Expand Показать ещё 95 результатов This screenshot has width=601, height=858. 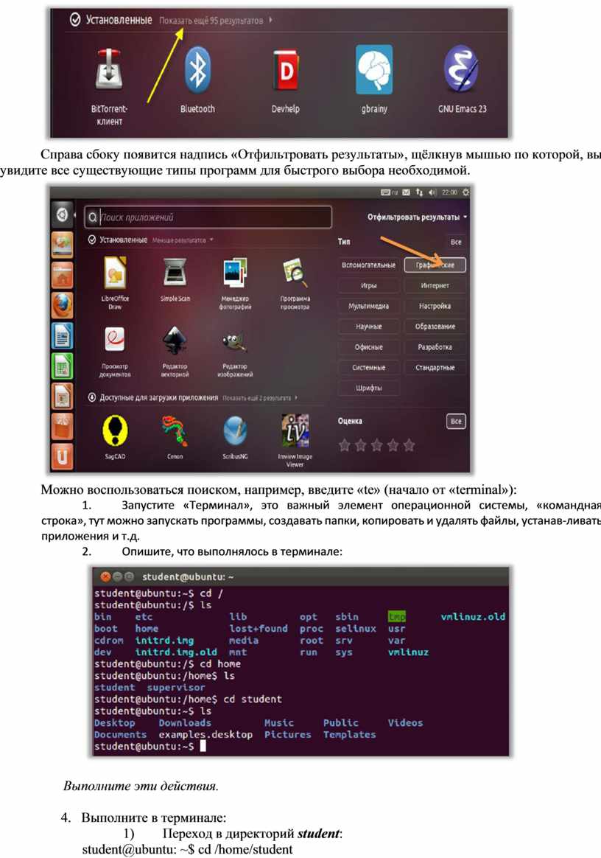point(215,20)
